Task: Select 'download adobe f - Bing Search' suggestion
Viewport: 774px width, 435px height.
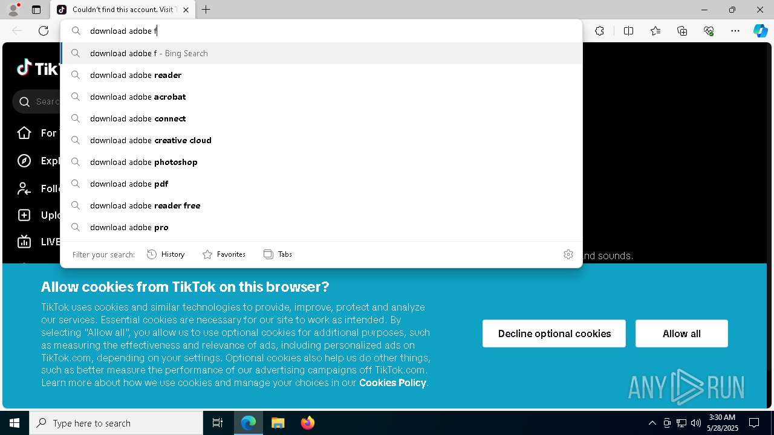Action: coord(321,53)
